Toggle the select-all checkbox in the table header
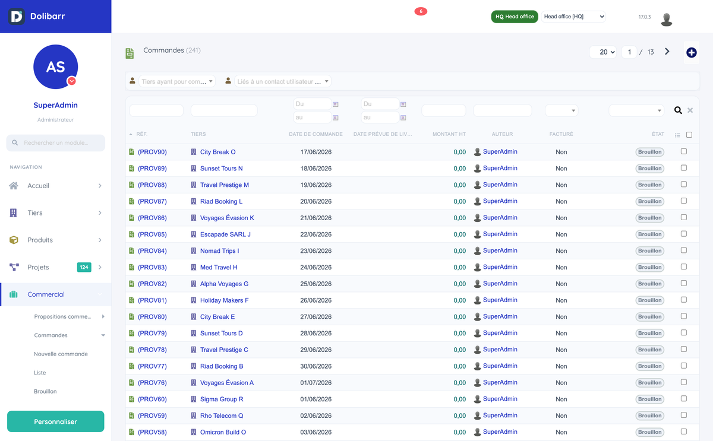 689,135
